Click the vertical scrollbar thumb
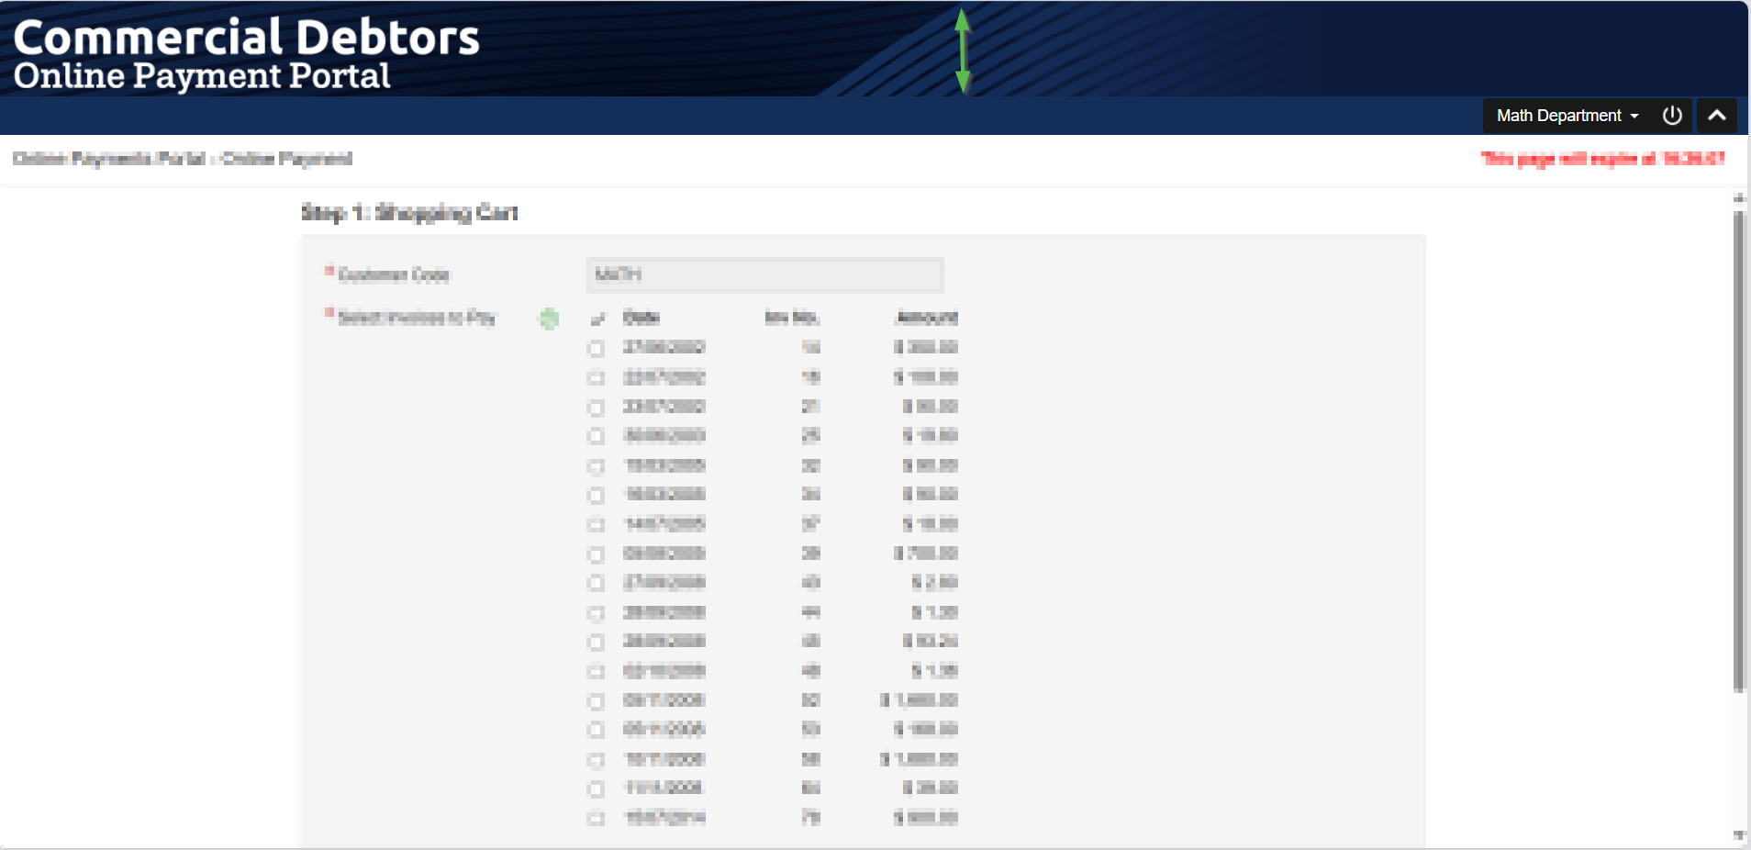Screen dimensions: 1751x850 click(x=1738, y=450)
